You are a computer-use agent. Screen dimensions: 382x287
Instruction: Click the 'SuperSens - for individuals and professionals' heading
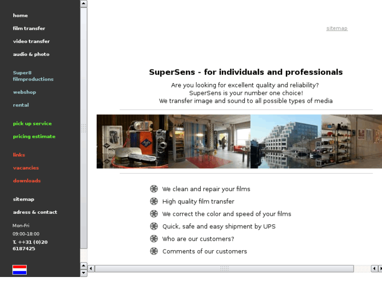[x=246, y=72]
